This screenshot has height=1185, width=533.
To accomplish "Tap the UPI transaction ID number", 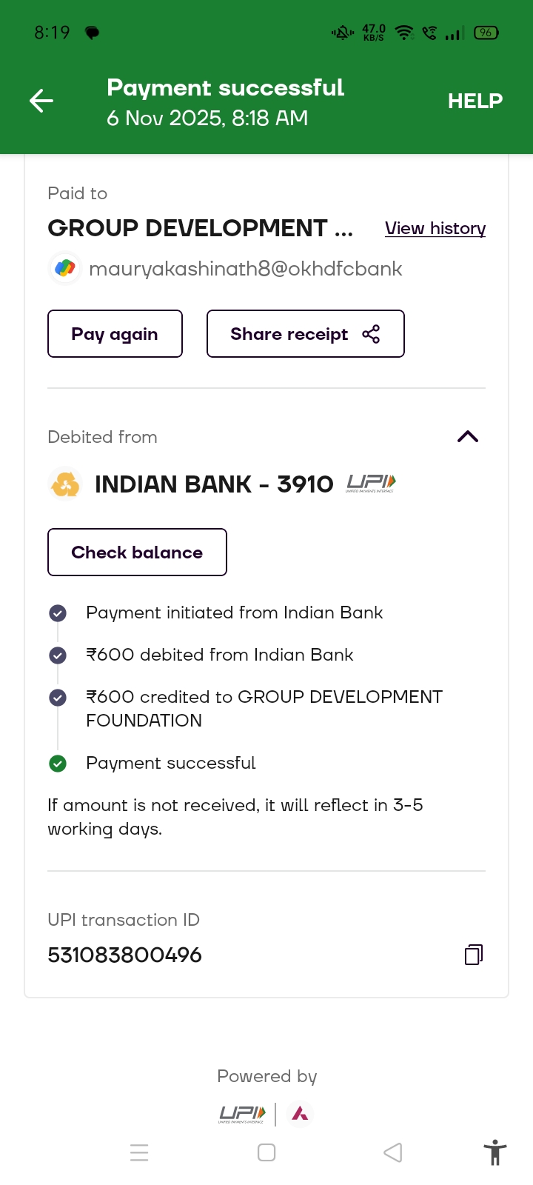I will point(124,955).
